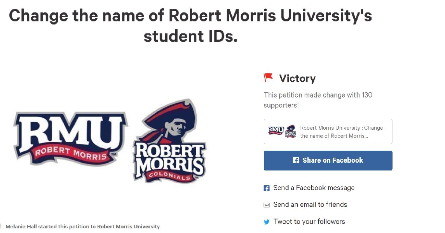Click the red Victory flag icon
Viewport: 445px width, 233px height.
pyautogui.click(x=268, y=78)
